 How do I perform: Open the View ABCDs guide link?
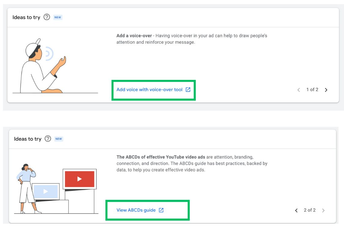pyautogui.click(x=136, y=210)
